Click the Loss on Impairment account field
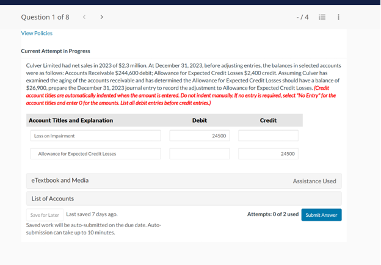The image size is (381, 265). (95, 136)
